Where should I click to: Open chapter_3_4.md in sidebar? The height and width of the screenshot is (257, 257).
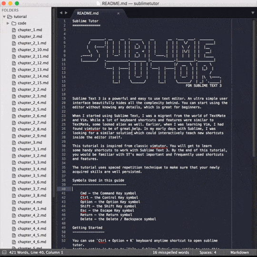32,169
